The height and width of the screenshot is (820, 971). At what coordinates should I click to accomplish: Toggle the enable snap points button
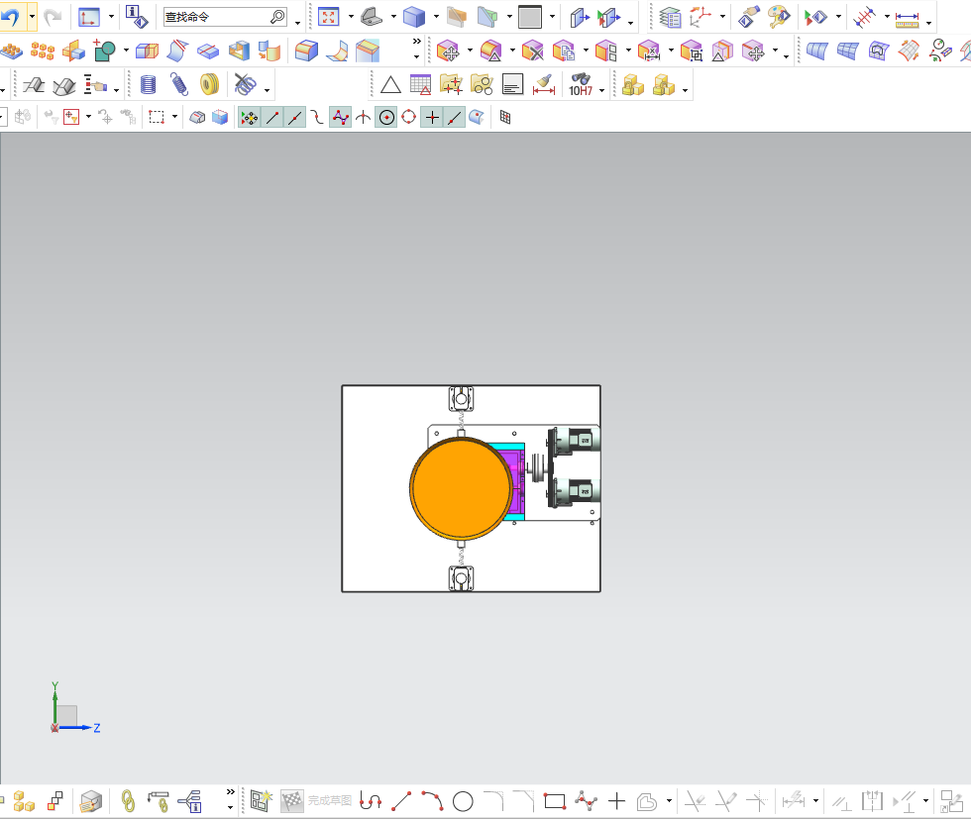pos(250,117)
